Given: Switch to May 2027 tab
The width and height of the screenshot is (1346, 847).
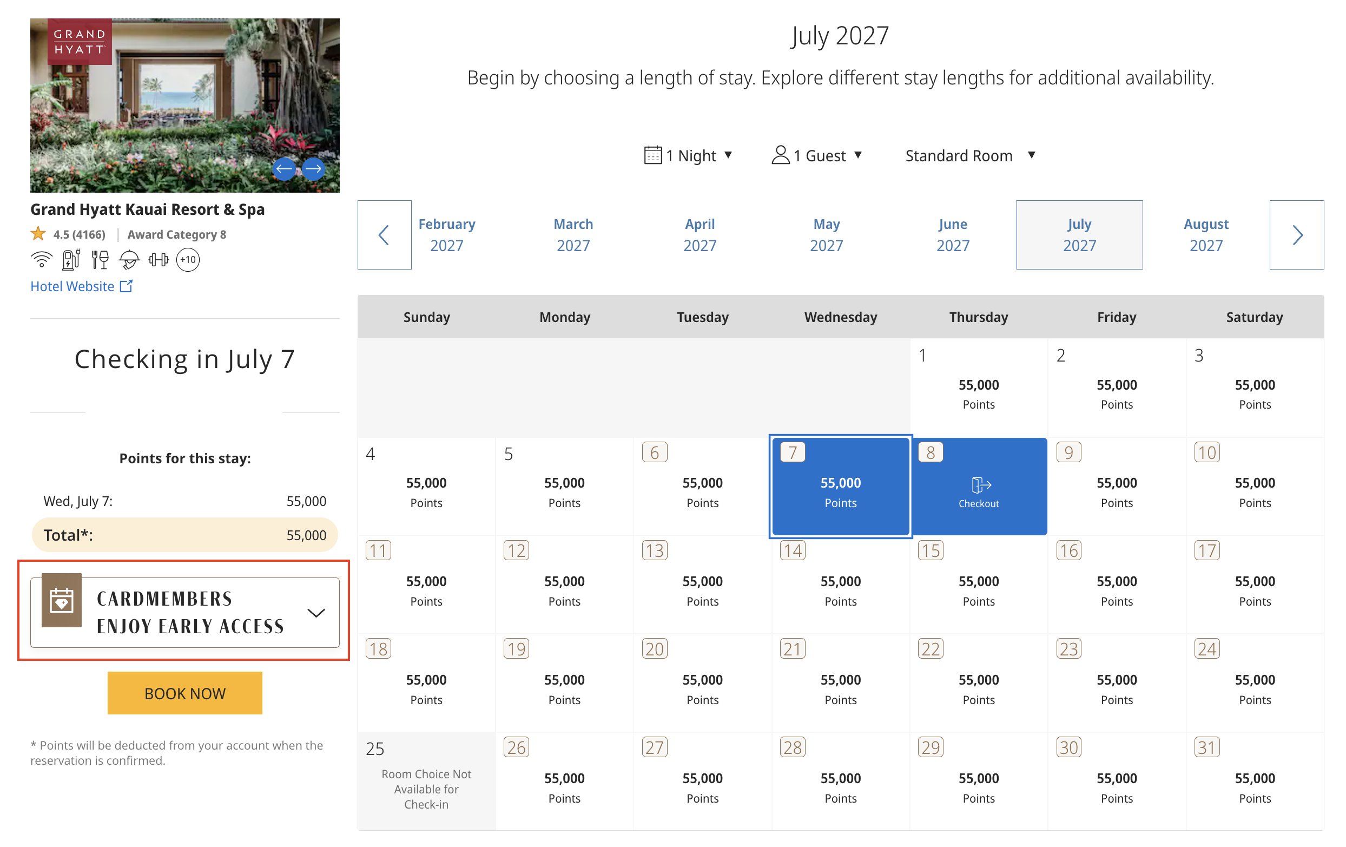Looking at the screenshot, I should tap(826, 235).
